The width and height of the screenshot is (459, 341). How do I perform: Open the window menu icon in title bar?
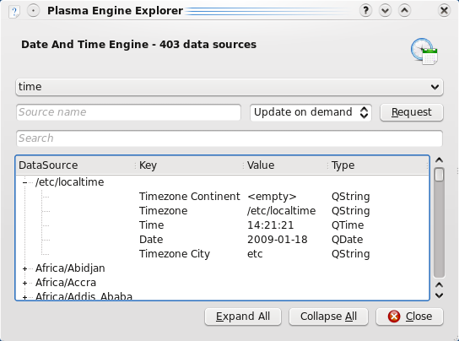coord(14,12)
